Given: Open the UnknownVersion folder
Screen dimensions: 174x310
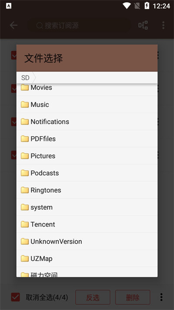Looking at the screenshot, I should (x=87, y=242).
